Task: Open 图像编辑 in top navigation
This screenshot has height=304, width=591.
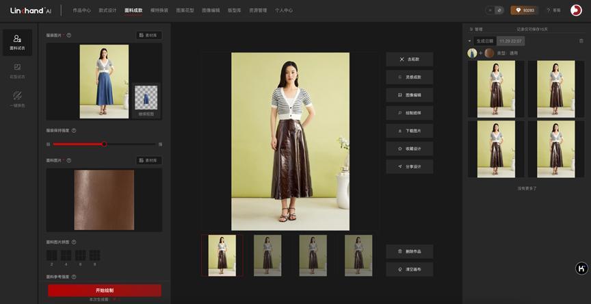Action: point(211,10)
